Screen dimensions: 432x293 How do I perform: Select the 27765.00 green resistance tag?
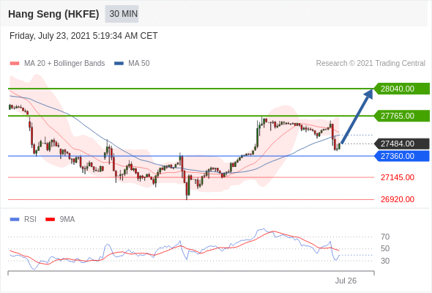(x=402, y=116)
